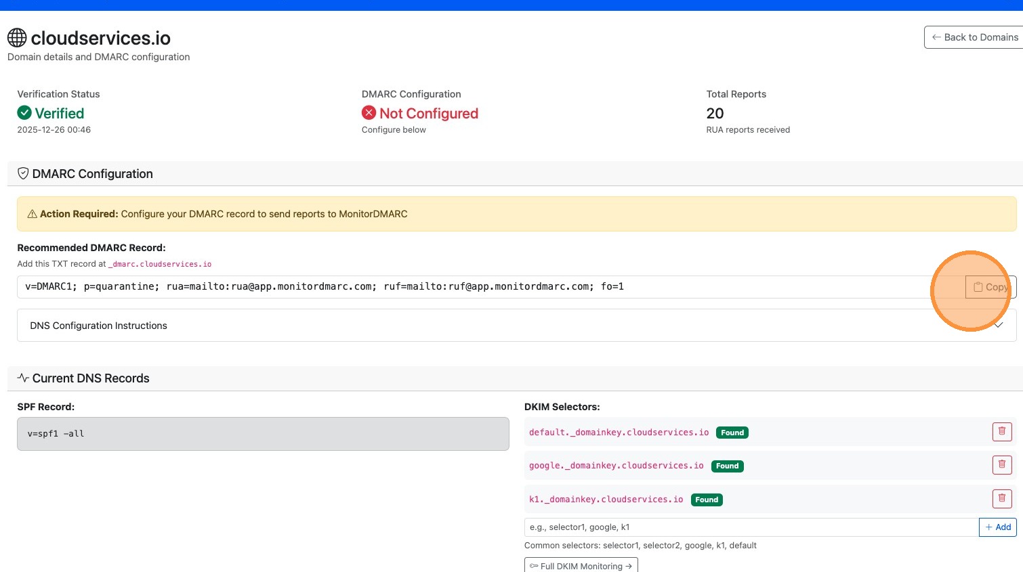The height and width of the screenshot is (572, 1023).
Task: Click the Not Configured status text
Action: [x=429, y=113]
